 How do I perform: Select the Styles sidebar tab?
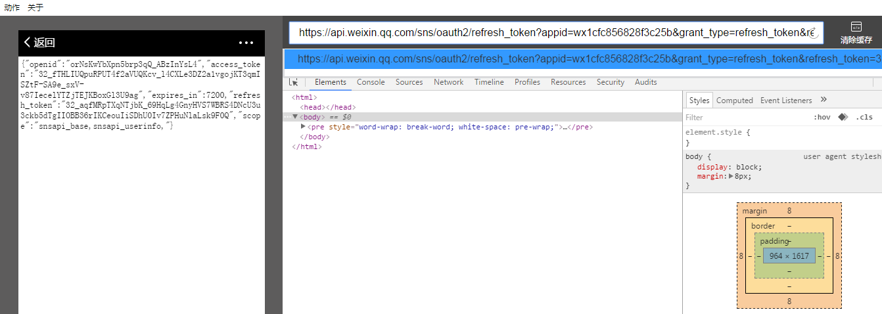[699, 100]
